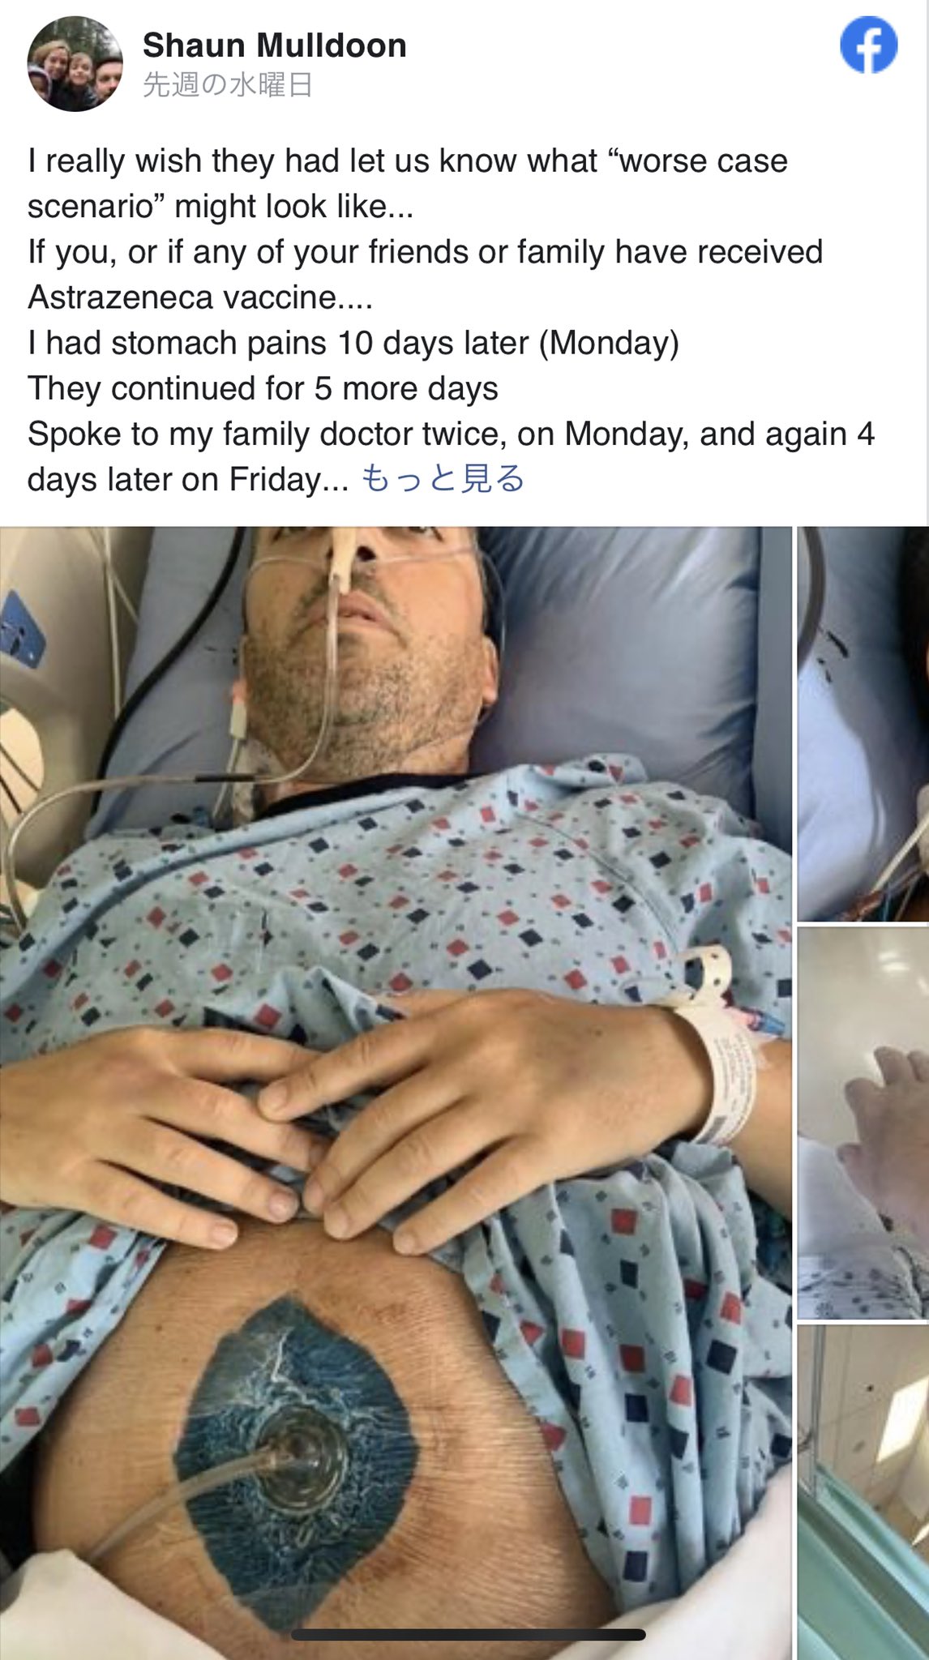Open the poster's profile picture
929x1660 pixels.
click(75, 63)
